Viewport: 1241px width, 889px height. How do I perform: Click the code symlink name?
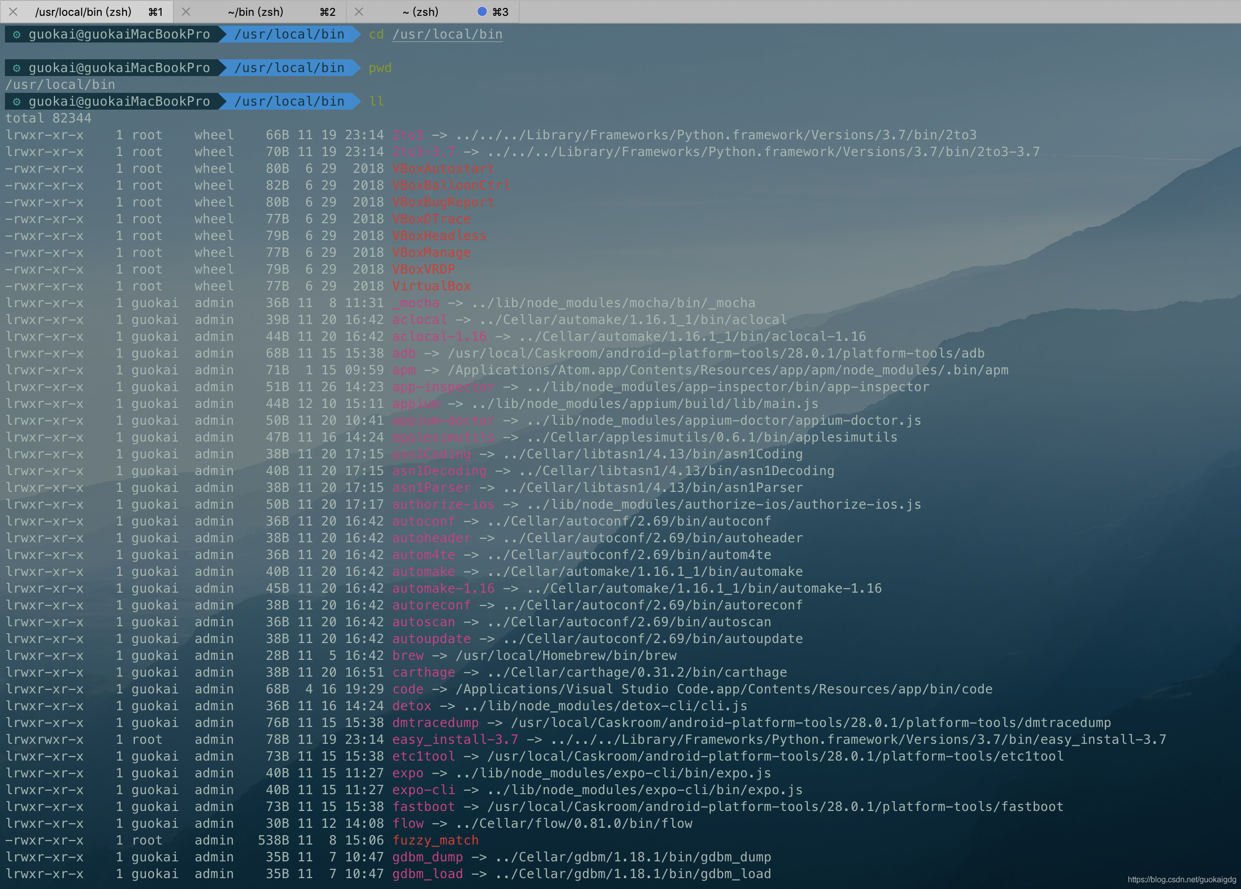coord(408,689)
